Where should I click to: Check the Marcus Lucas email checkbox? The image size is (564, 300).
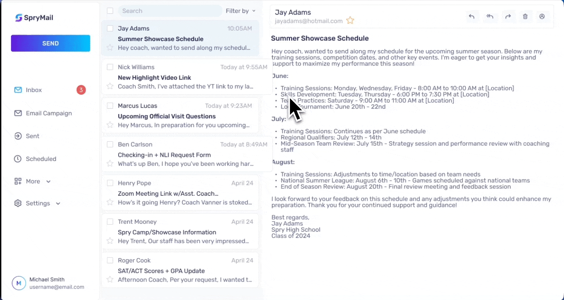(x=110, y=106)
